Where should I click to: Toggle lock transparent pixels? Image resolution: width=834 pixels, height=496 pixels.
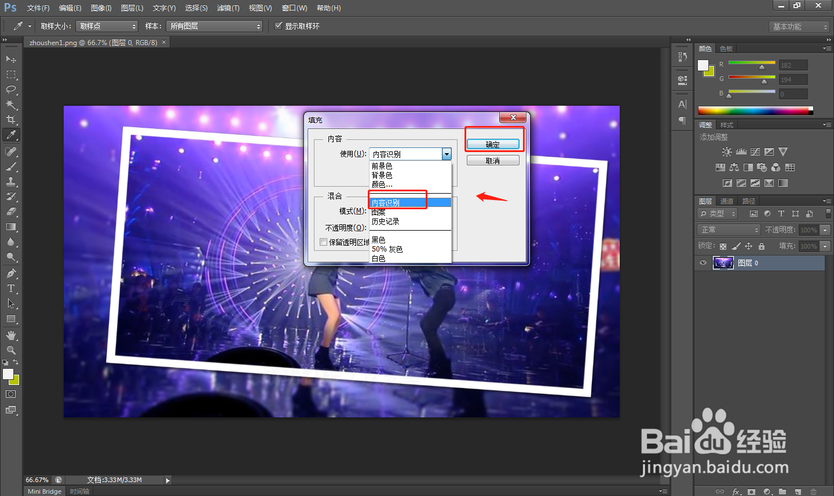[723, 246]
